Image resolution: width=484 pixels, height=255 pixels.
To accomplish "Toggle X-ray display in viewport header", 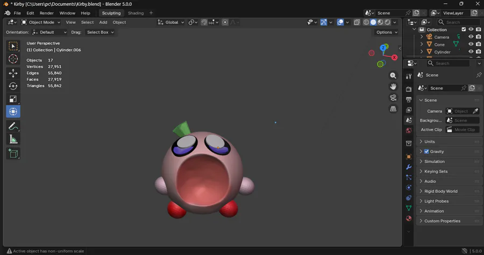I will [x=357, y=22].
